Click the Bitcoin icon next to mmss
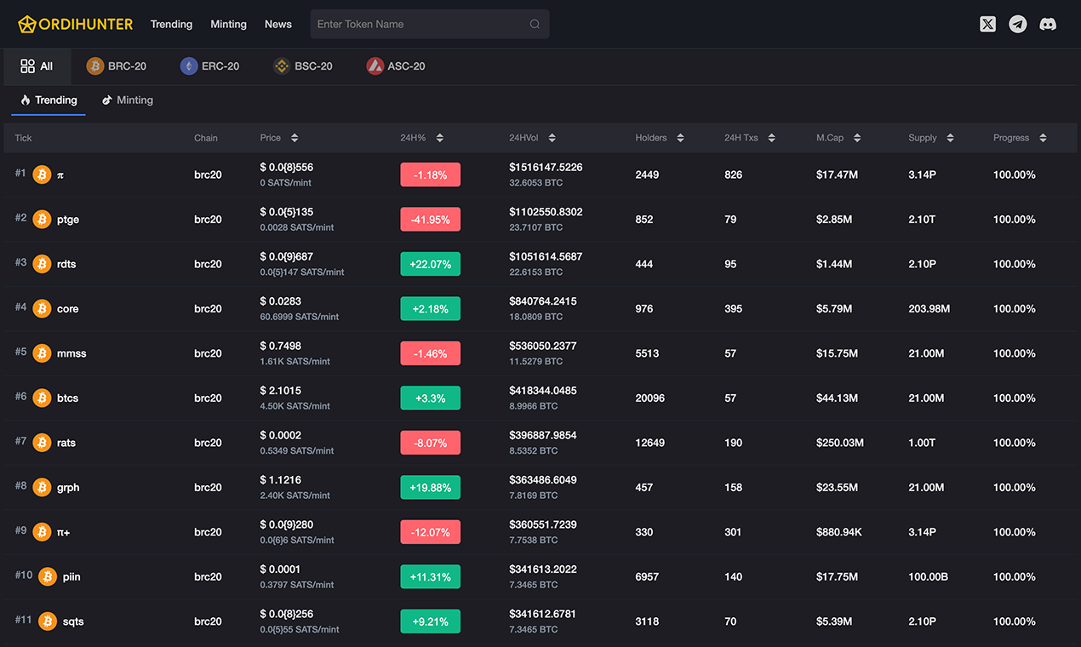The height and width of the screenshot is (647, 1081). 42,353
